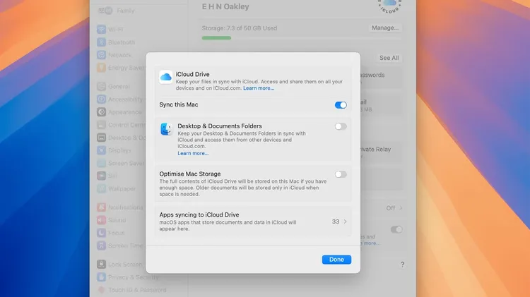Enable Desktop & Documents Folders toggle
This screenshot has height=297, width=530.
[x=341, y=126]
